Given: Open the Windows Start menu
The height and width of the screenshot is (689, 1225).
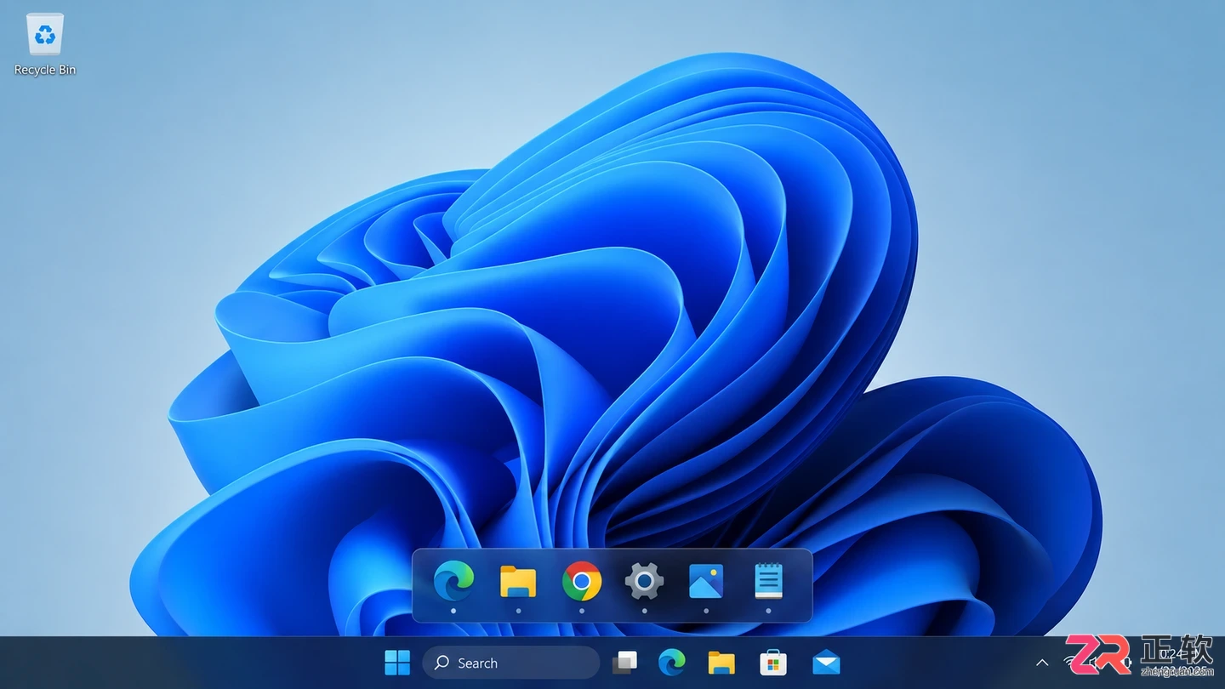Looking at the screenshot, I should point(397,663).
